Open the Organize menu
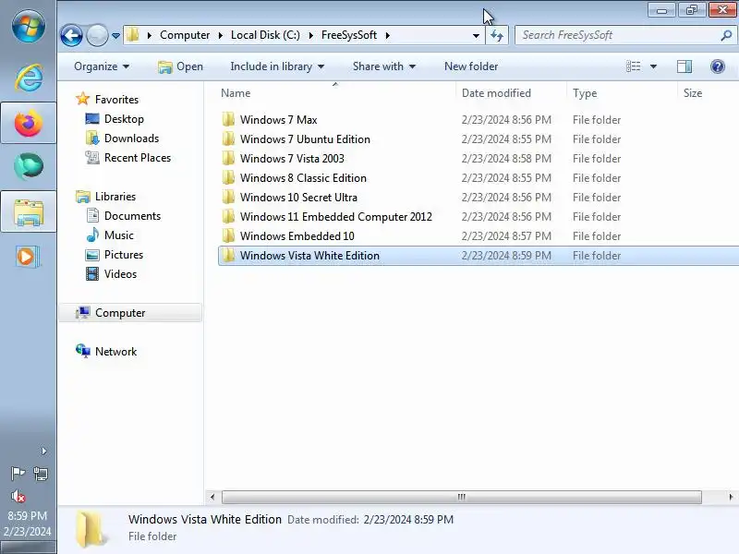This screenshot has height=554, width=739. (x=102, y=66)
